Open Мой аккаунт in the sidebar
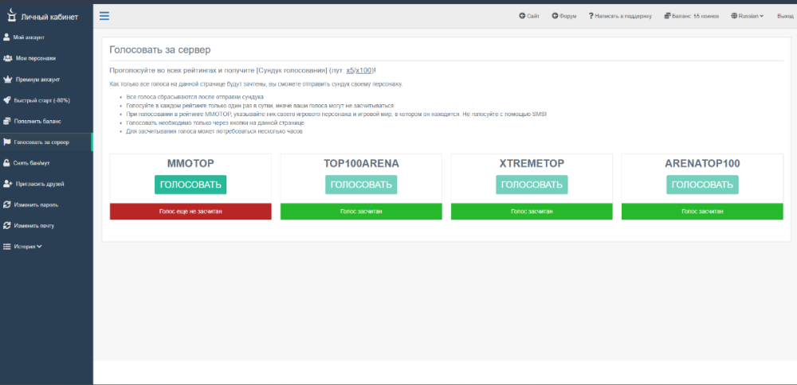 (28, 37)
